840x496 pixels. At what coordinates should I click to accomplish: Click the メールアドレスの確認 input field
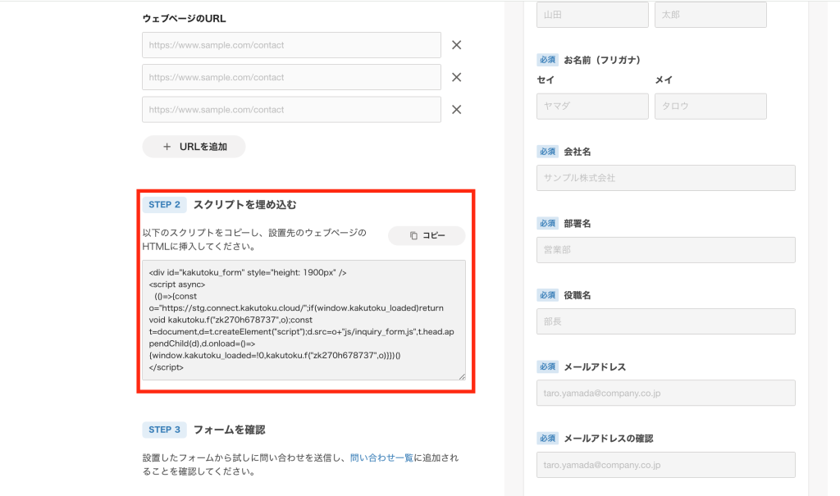[x=665, y=465]
